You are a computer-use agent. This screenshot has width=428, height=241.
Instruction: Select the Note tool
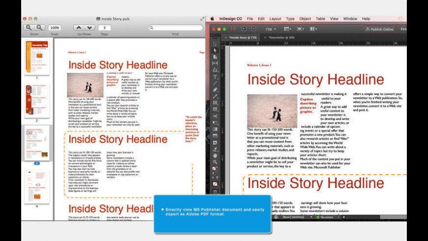point(215,143)
